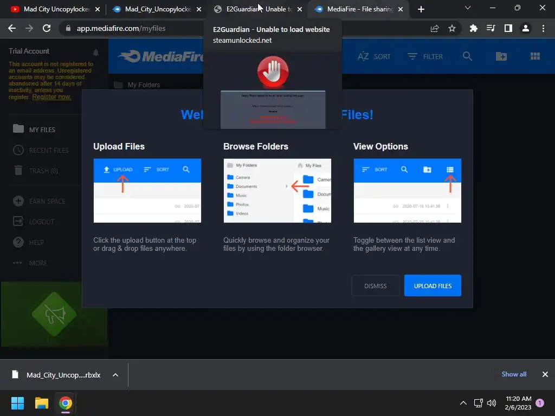
Task: Share this page icon
Action: click(435, 28)
